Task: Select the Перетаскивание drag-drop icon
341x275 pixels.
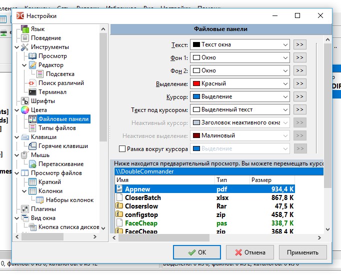Action: [x=32, y=164]
